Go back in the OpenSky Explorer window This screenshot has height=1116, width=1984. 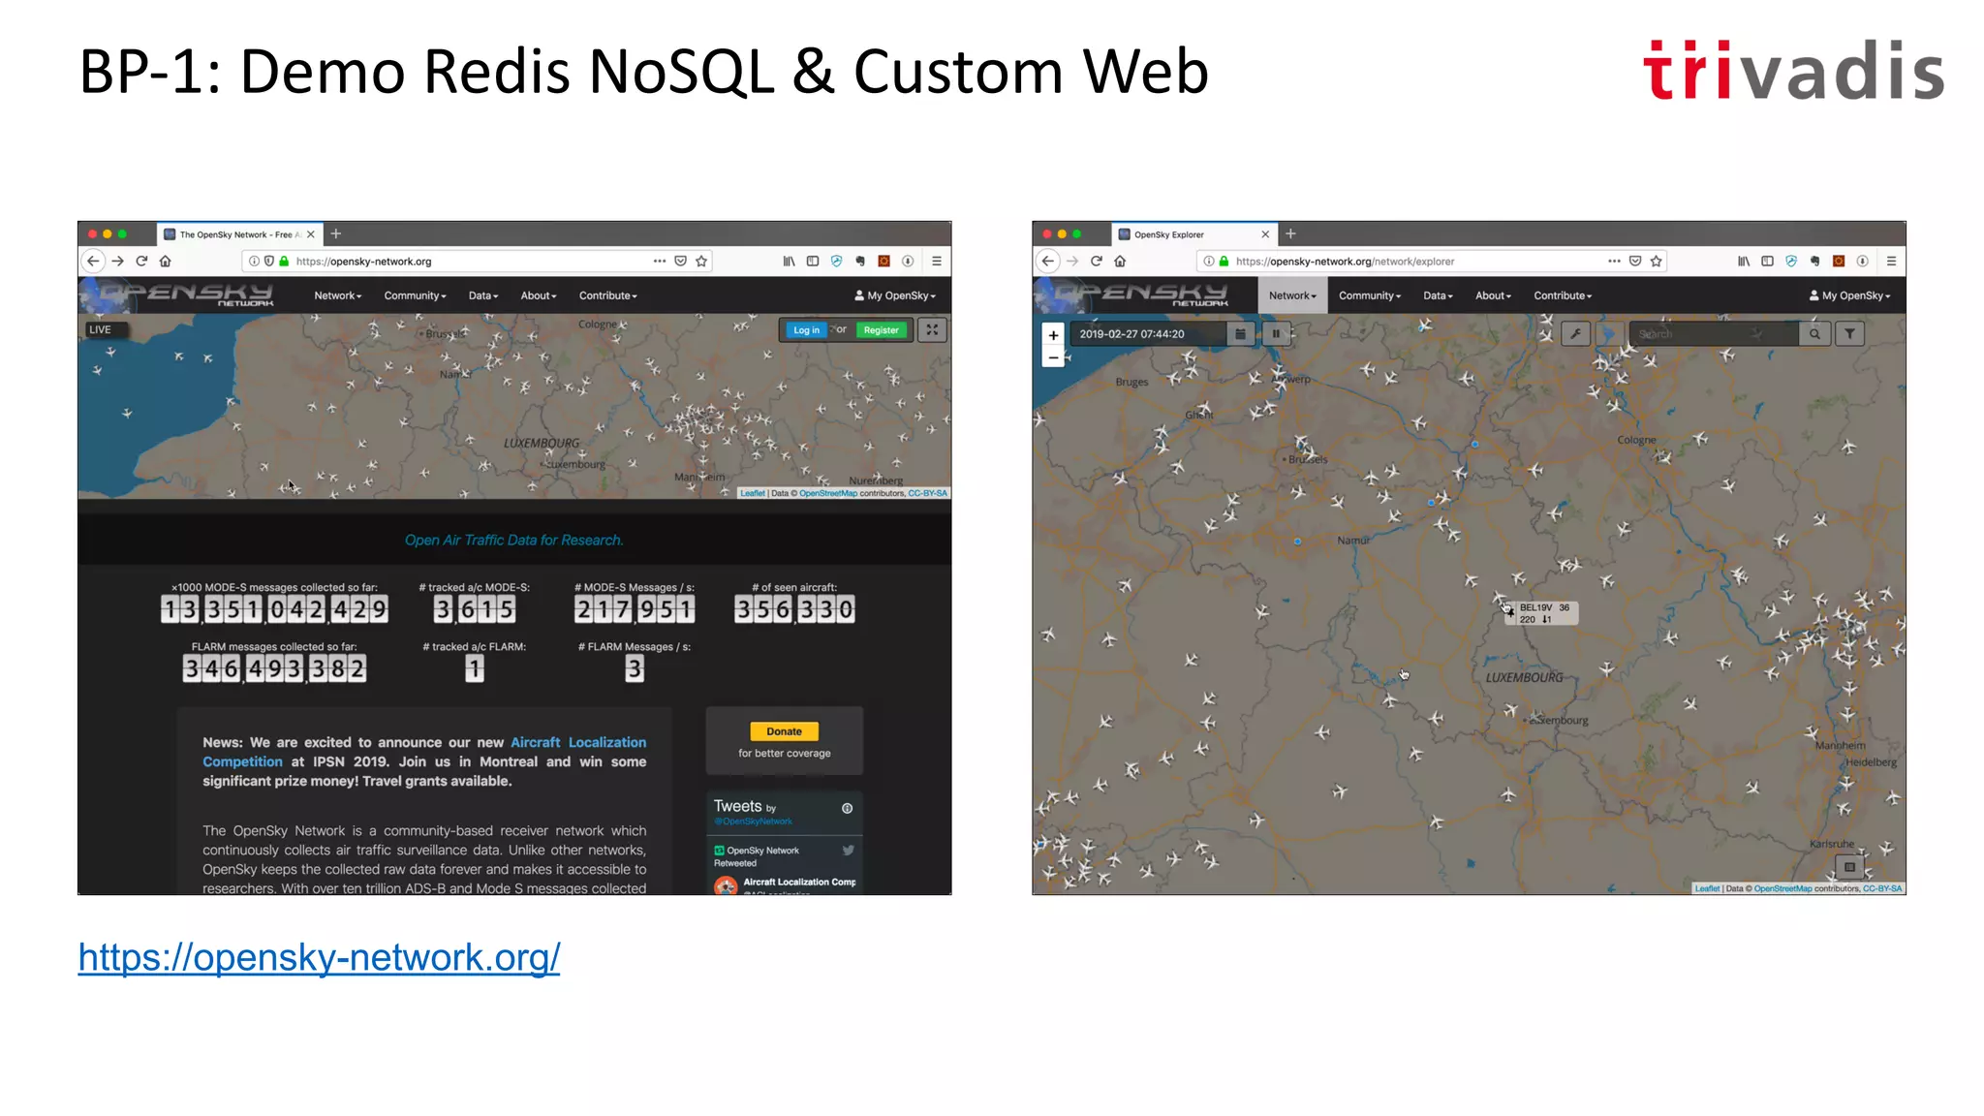point(1047,261)
